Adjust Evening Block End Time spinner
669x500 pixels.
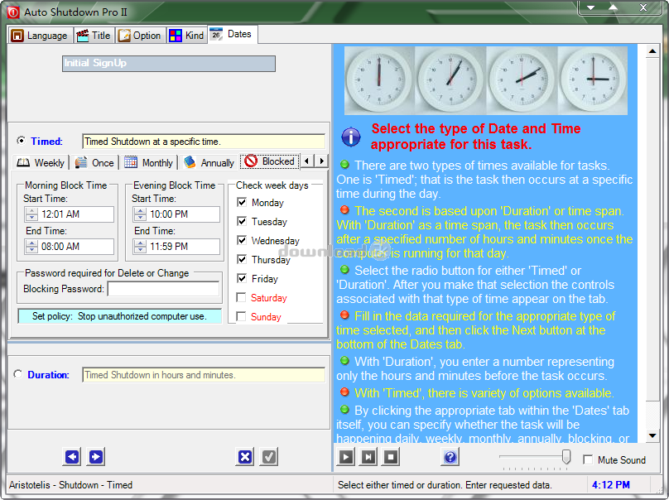(x=140, y=246)
